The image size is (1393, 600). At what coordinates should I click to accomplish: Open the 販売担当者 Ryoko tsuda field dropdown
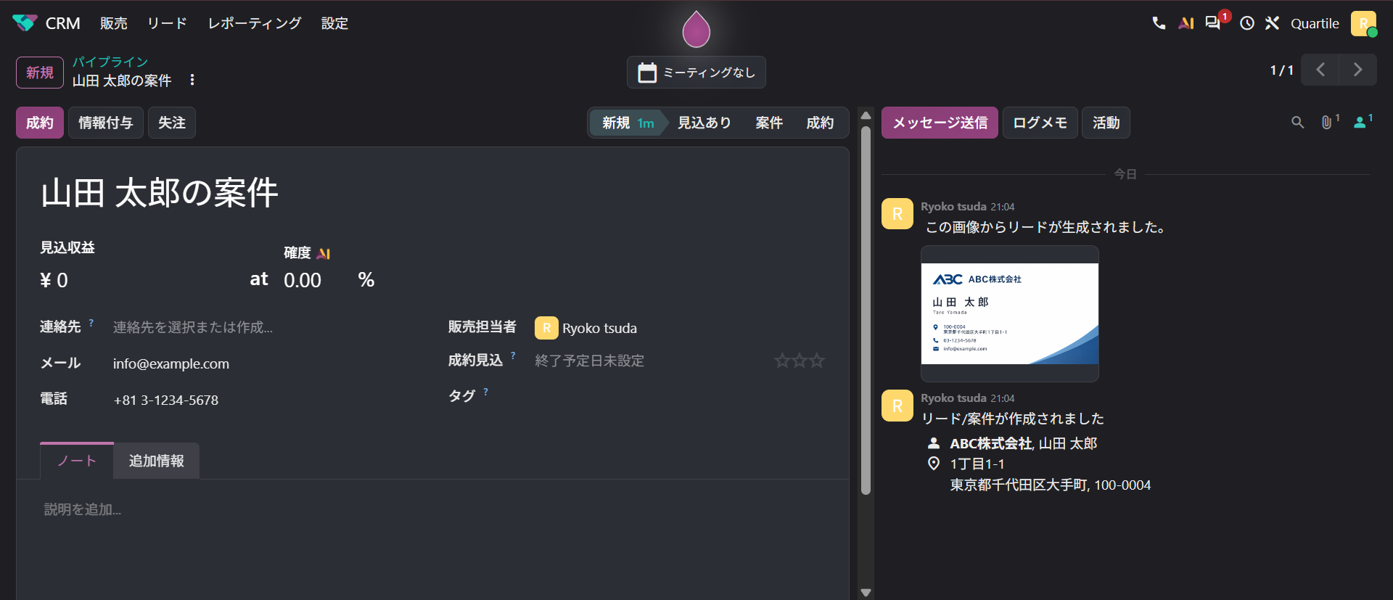680,328
